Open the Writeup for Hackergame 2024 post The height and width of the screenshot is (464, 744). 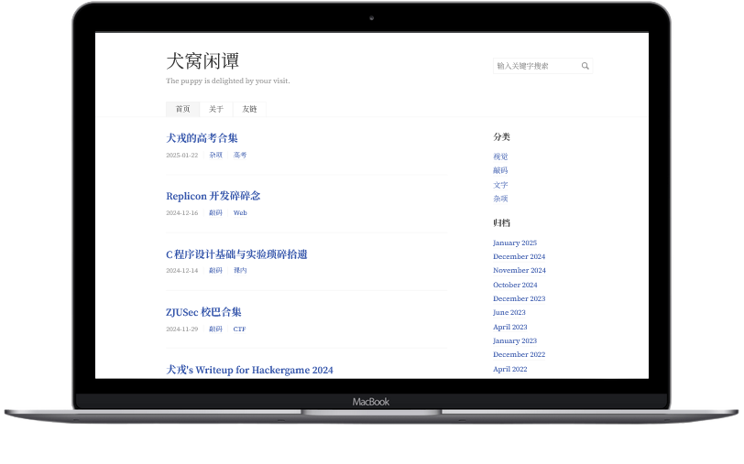tap(249, 370)
